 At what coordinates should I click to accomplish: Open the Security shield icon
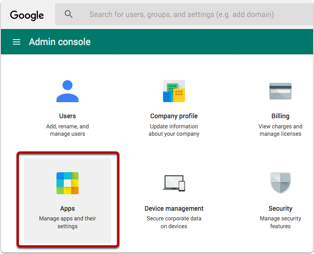pos(280,183)
